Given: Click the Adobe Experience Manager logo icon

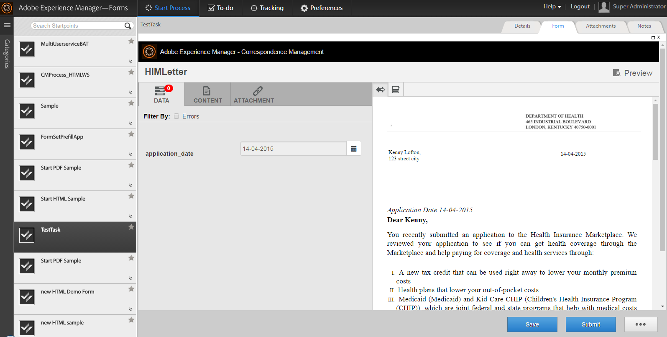Looking at the screenshot, I should pyautogui.click(x=7, y=8).
